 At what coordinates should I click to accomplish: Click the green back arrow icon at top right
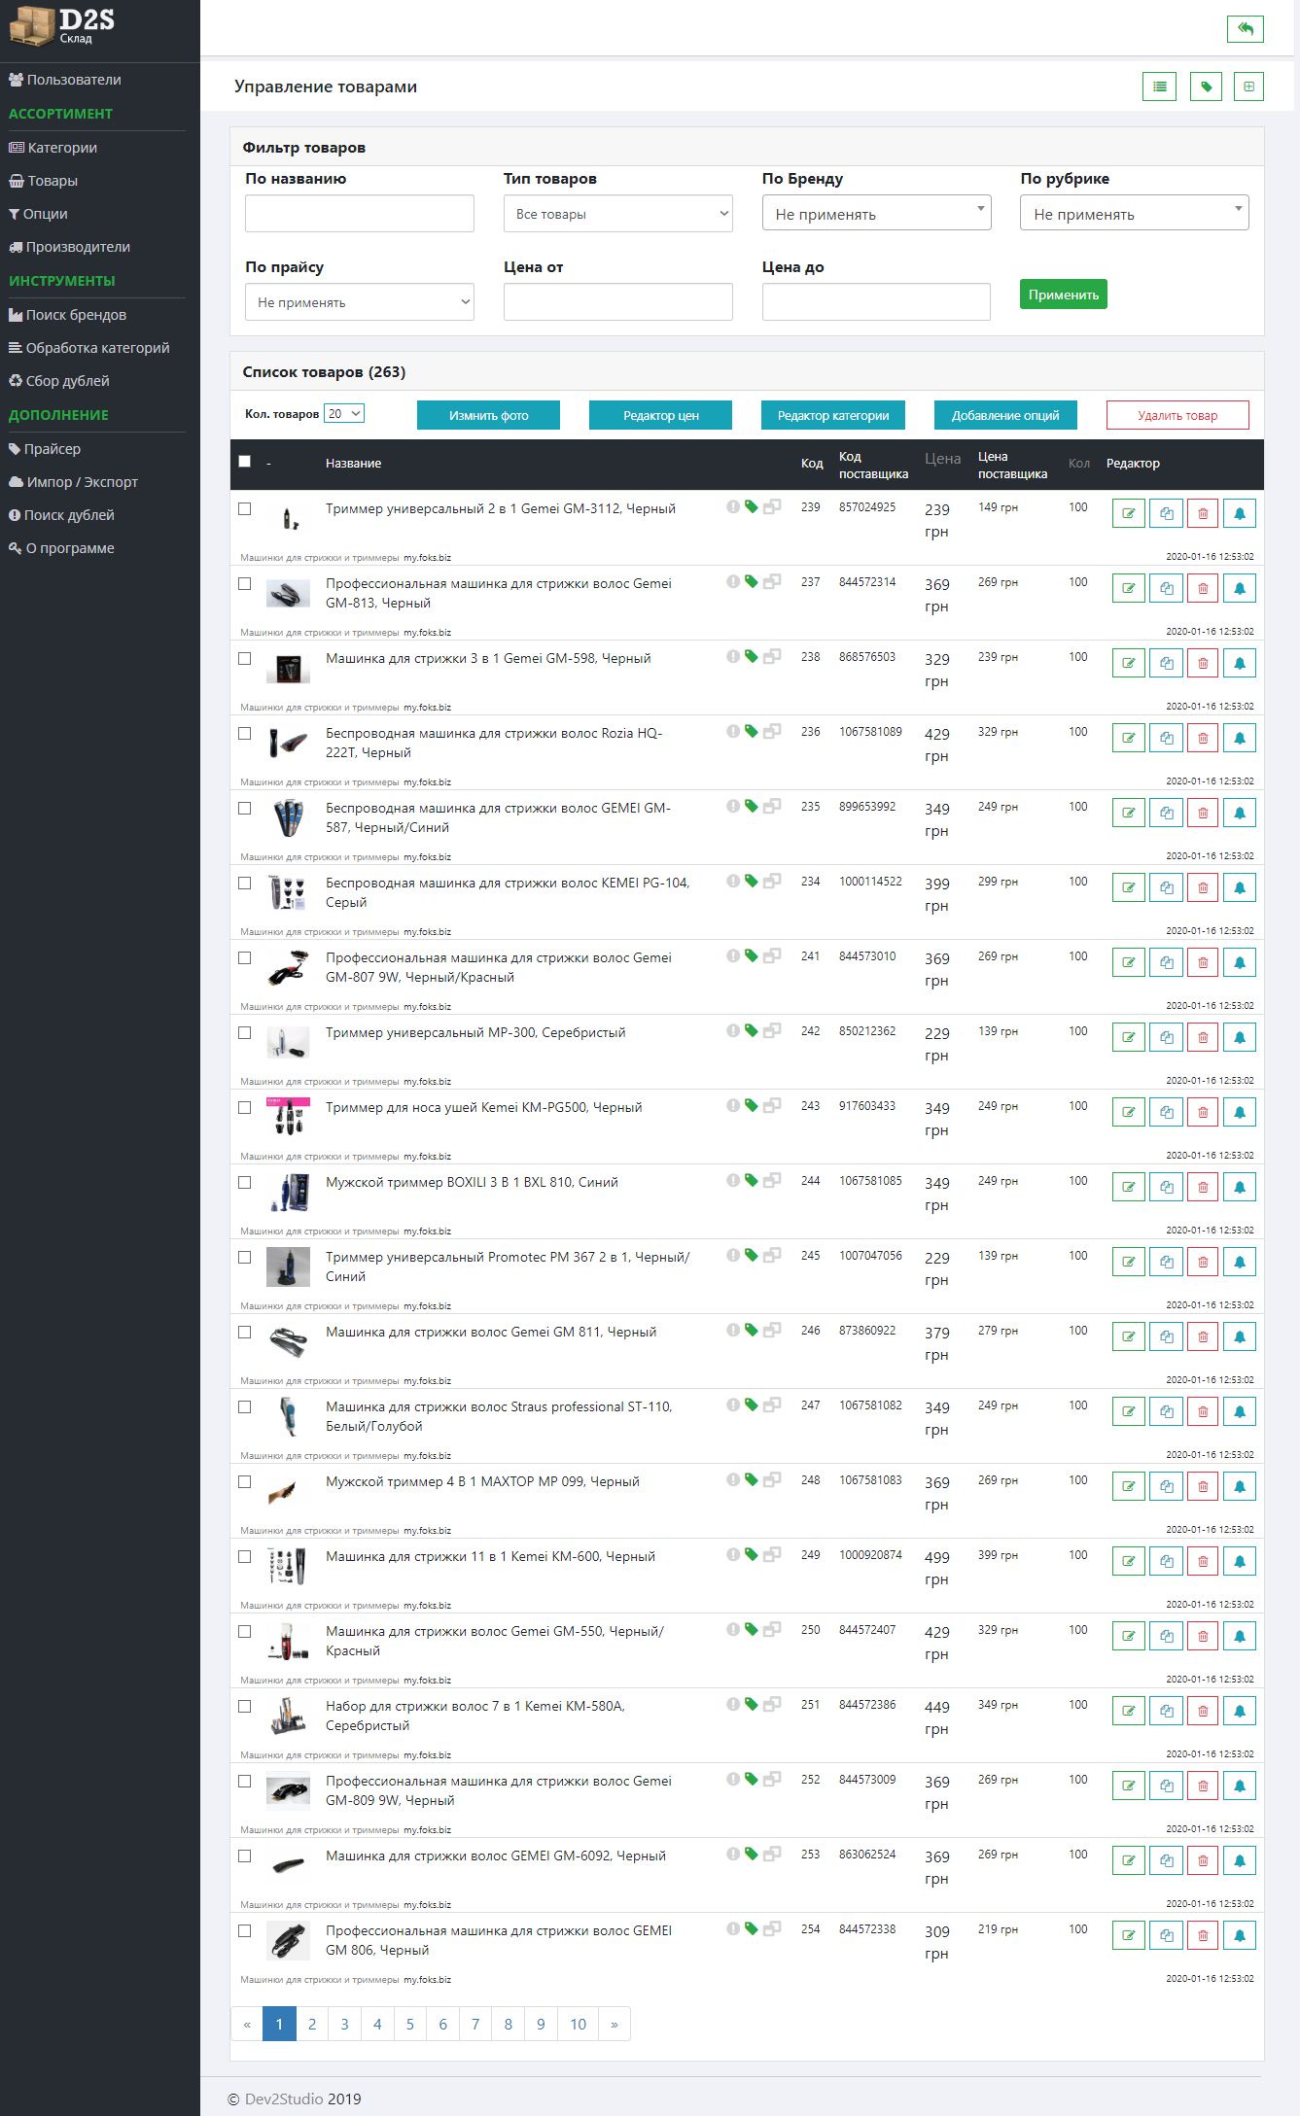coord(1245,29)
